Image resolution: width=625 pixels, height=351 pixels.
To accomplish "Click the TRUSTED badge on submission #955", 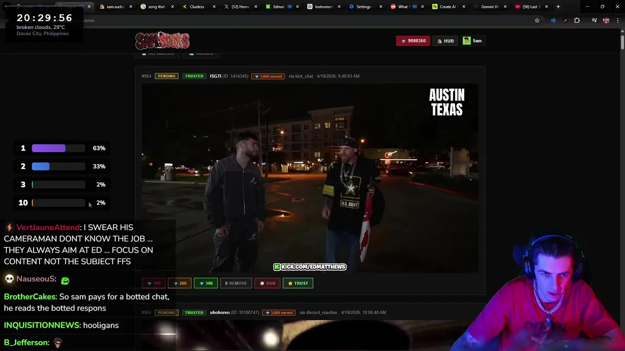I will pyautogui.click(x=194, y=312).
